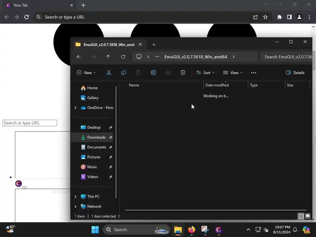Viewport: 316px width, 237px height.
Task: Show hidden system tray icons
Action: (248, 230)
